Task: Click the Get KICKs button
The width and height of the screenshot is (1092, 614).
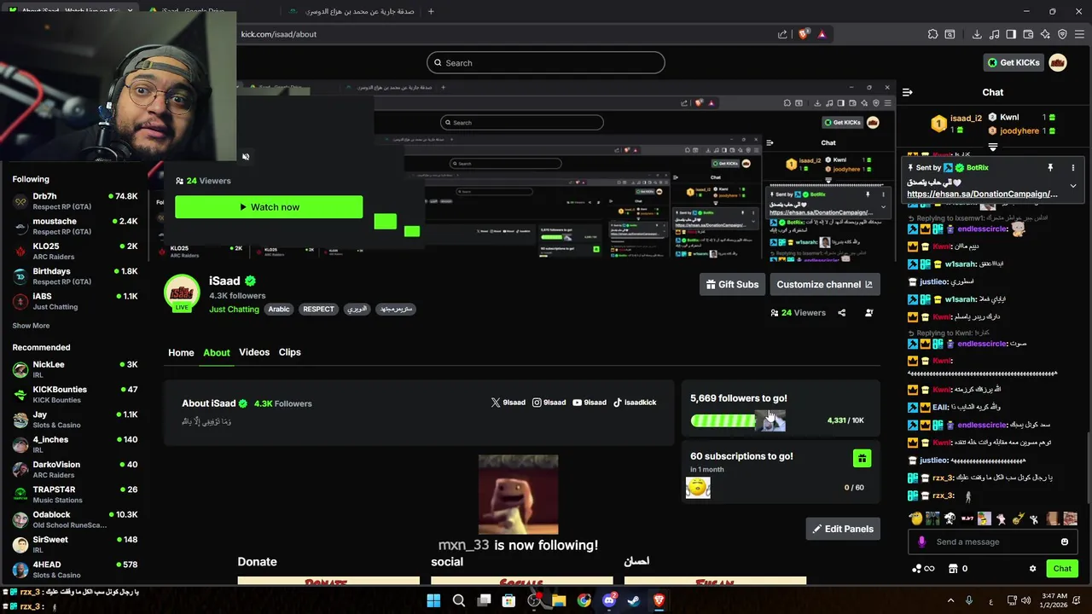Action: (x=1014, y=62)
